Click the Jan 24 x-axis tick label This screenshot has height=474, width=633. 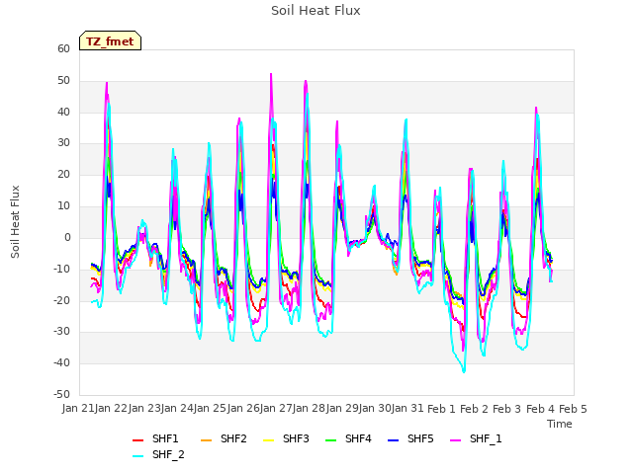(x=177, y=409)
